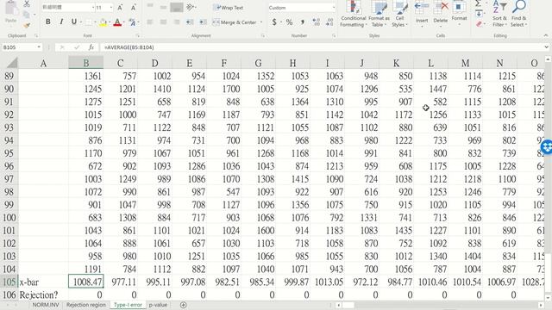This screenshot has height=310, width=552.
Task: Open the Name Box dropdown arrow
Action: point(38,47)
